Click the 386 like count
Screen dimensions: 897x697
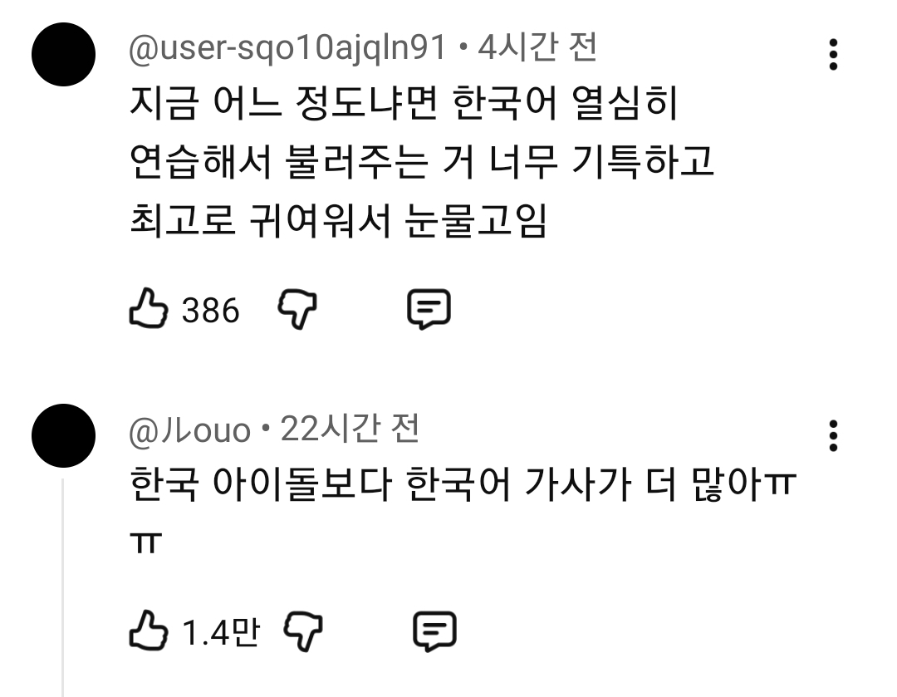click(210, 311)
